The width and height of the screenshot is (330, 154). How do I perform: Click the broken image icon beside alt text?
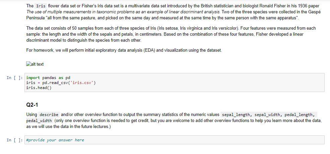click(28, 64)
